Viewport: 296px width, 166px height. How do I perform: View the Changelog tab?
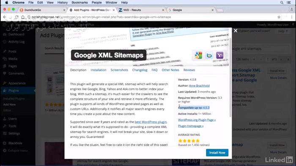[140, 70]
